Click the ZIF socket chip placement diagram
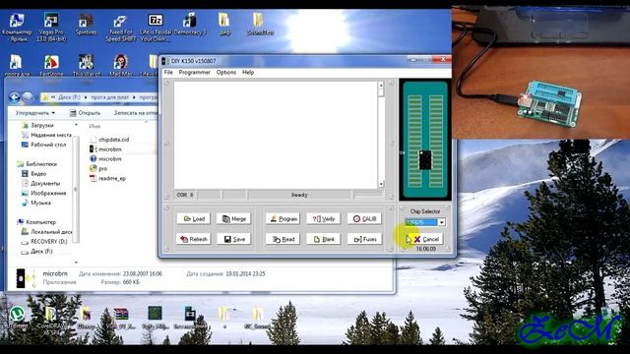Screen dimensions: 630x354 pos(425,140)
